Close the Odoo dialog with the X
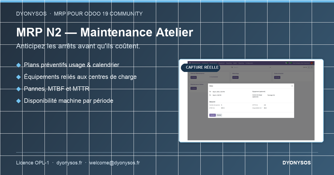Viewport: 334px width, 175px height. click(292, 86)
